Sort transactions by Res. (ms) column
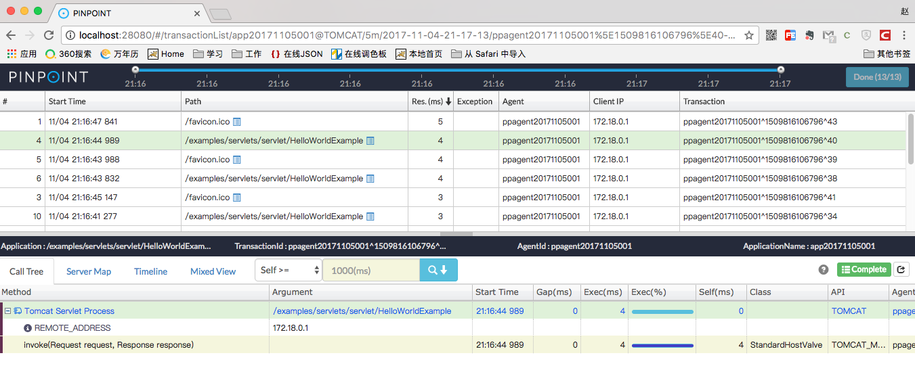Image resolution: width=915 pixels, height=366 pixels. 431,101
